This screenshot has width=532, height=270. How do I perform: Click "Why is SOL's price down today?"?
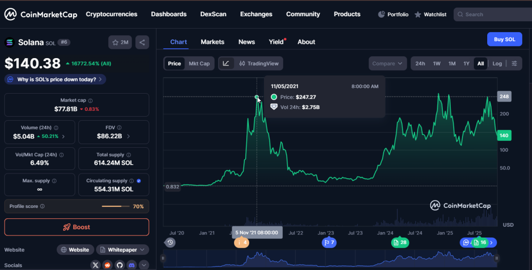(x=55, y=79)
